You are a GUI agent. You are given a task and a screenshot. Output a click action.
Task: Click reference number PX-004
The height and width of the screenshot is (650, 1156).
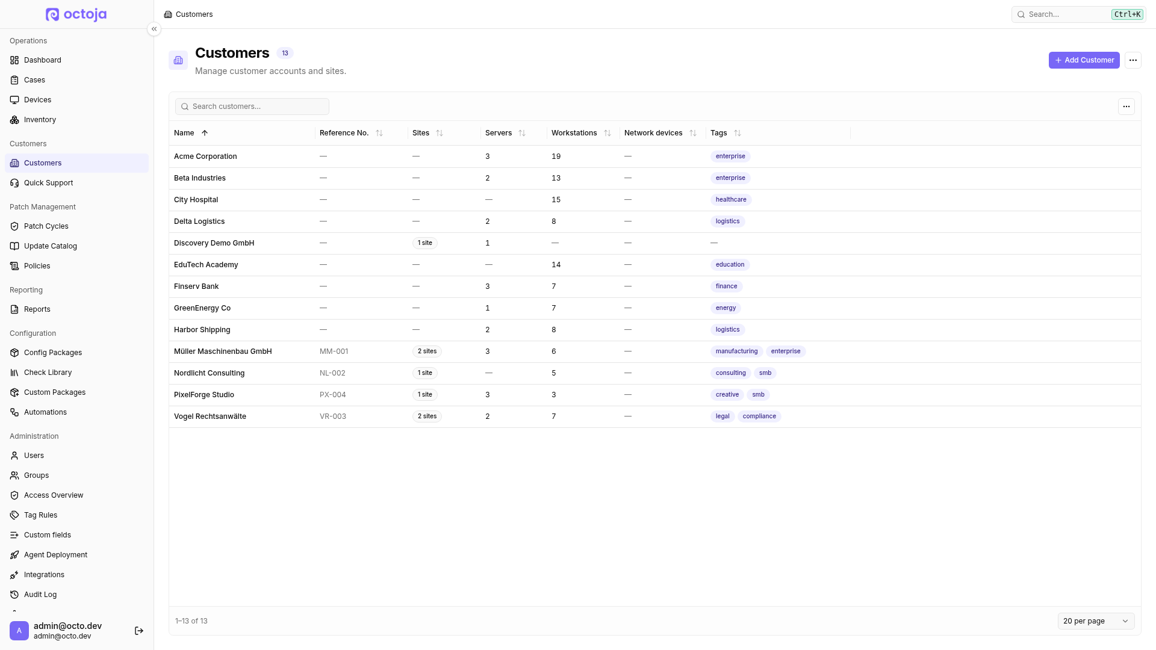point(332,395)
